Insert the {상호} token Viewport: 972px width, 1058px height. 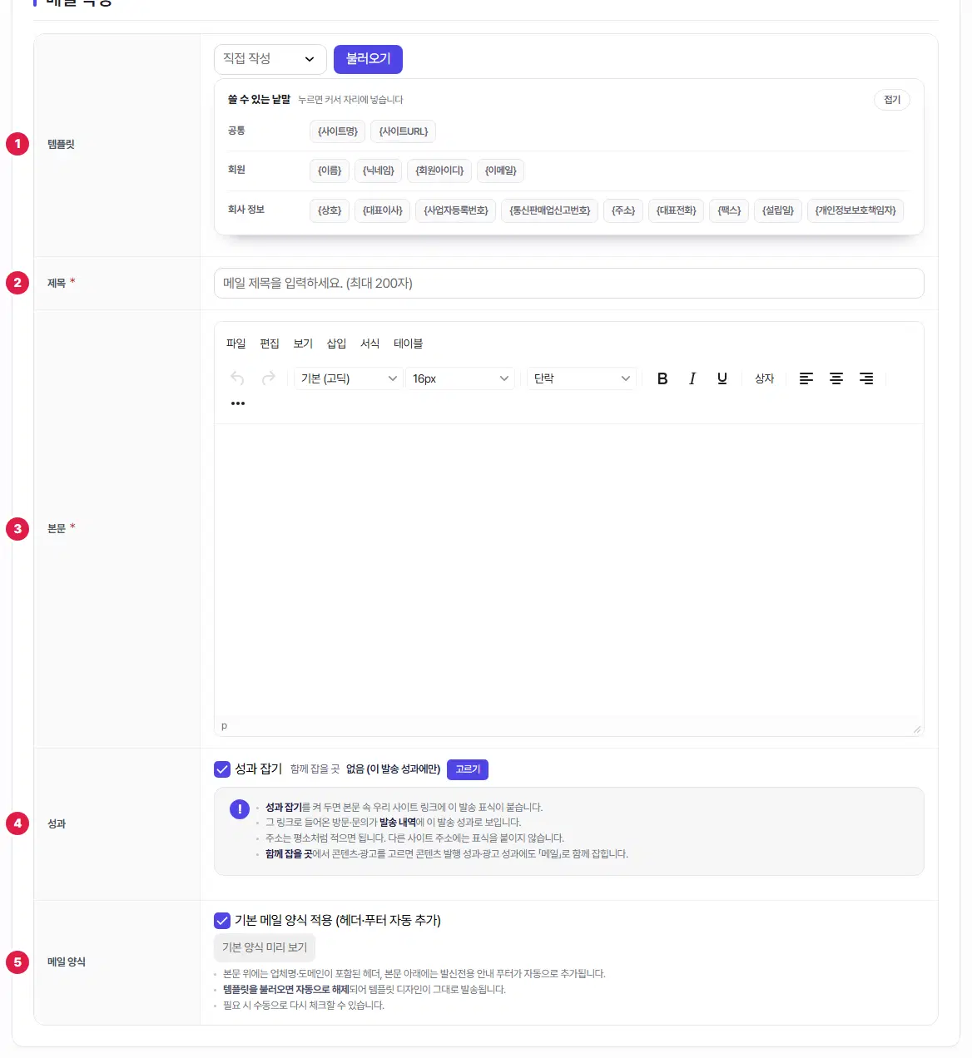tap(330, 210)
